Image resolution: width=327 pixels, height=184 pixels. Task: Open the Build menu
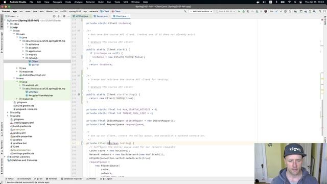pyautogui.click(x=101, y=2)
